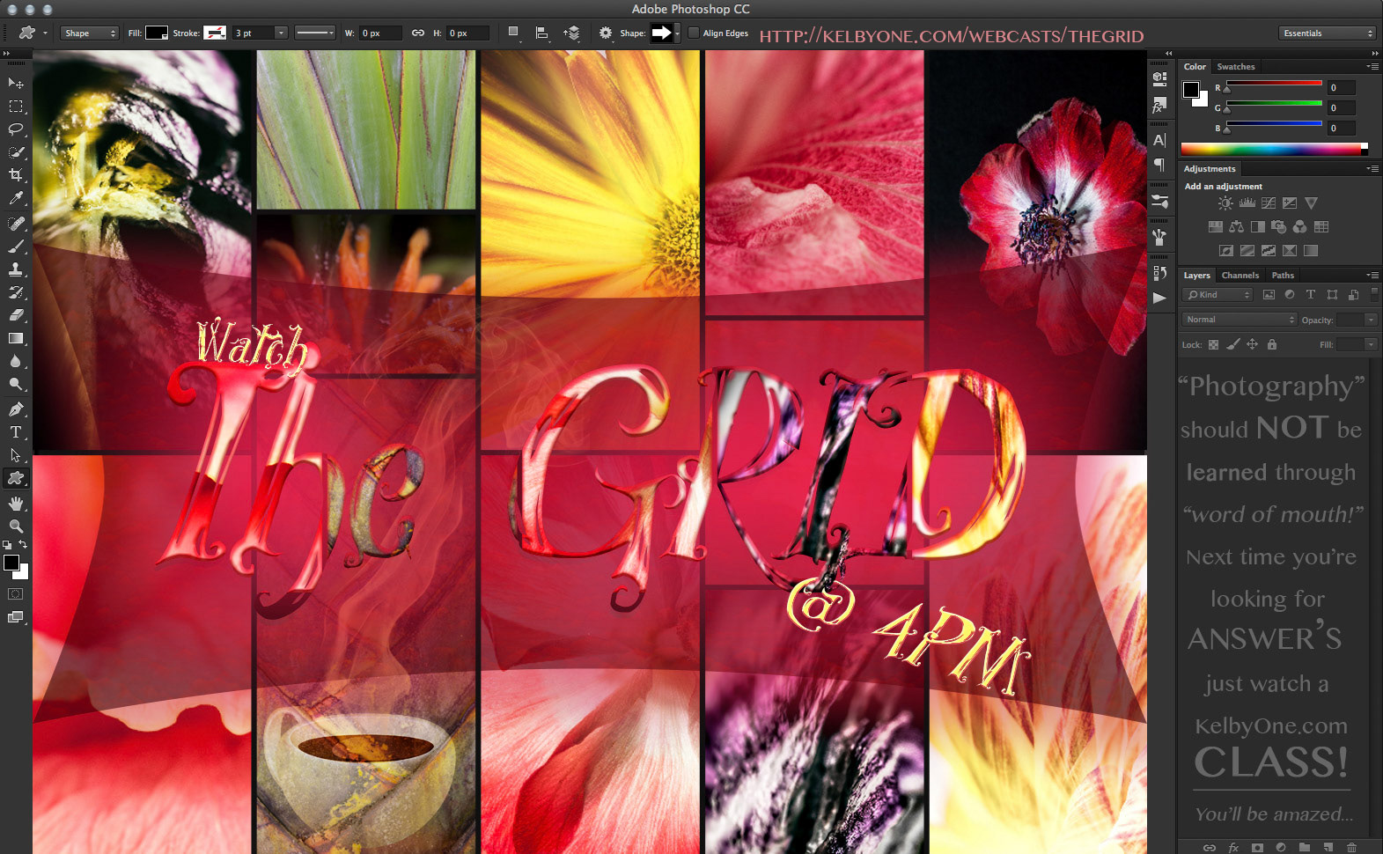This screenshot has width=1383, height=854.
Task: Select the Hand tool
Action: coord(16,504)
